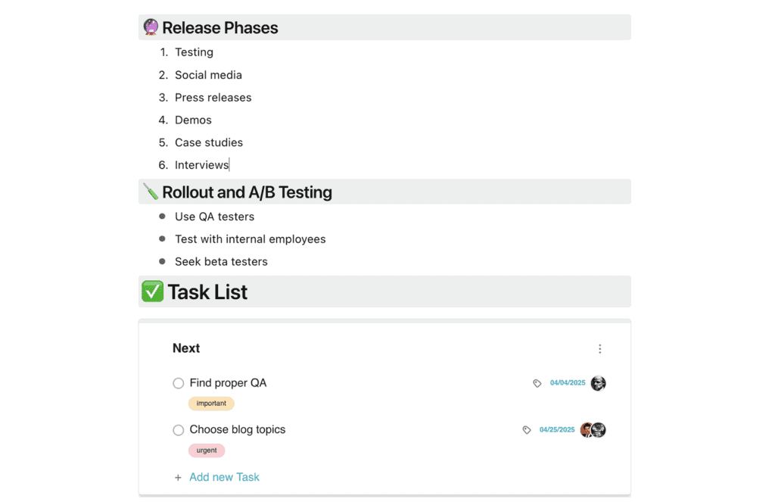The image size is (775, 502).
Task: Open the three-dot options menu for the Next list
Action: coord(600,348)
